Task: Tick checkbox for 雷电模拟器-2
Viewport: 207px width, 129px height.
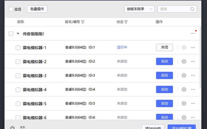Action: click(18, 62)
